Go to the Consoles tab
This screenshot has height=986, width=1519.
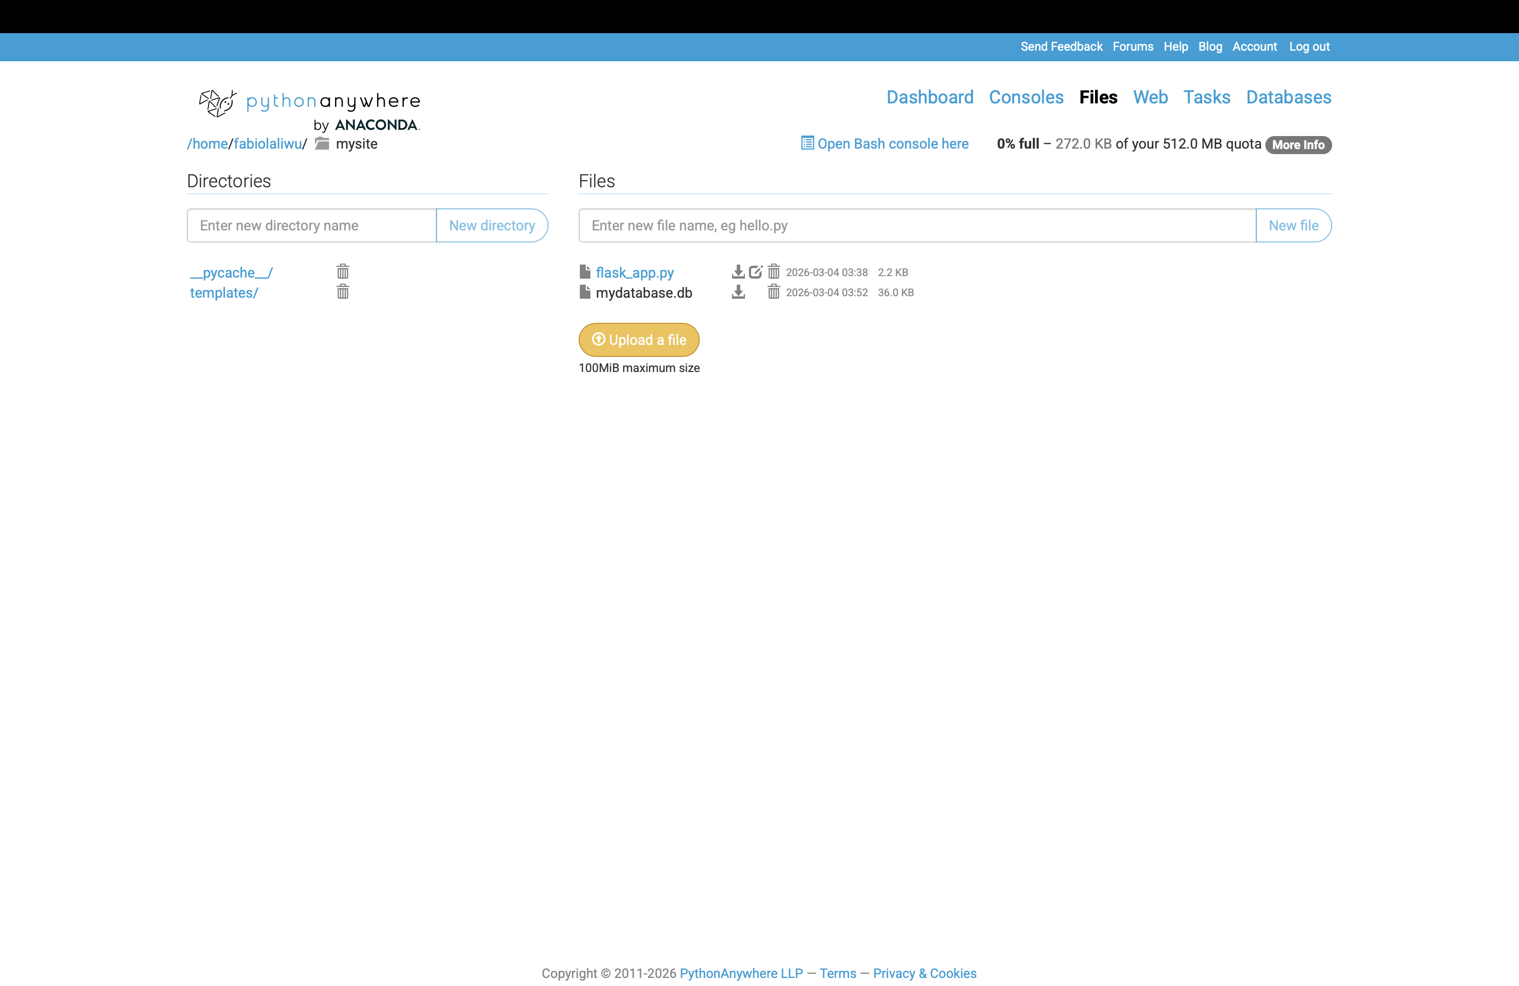click(1026, 97)
